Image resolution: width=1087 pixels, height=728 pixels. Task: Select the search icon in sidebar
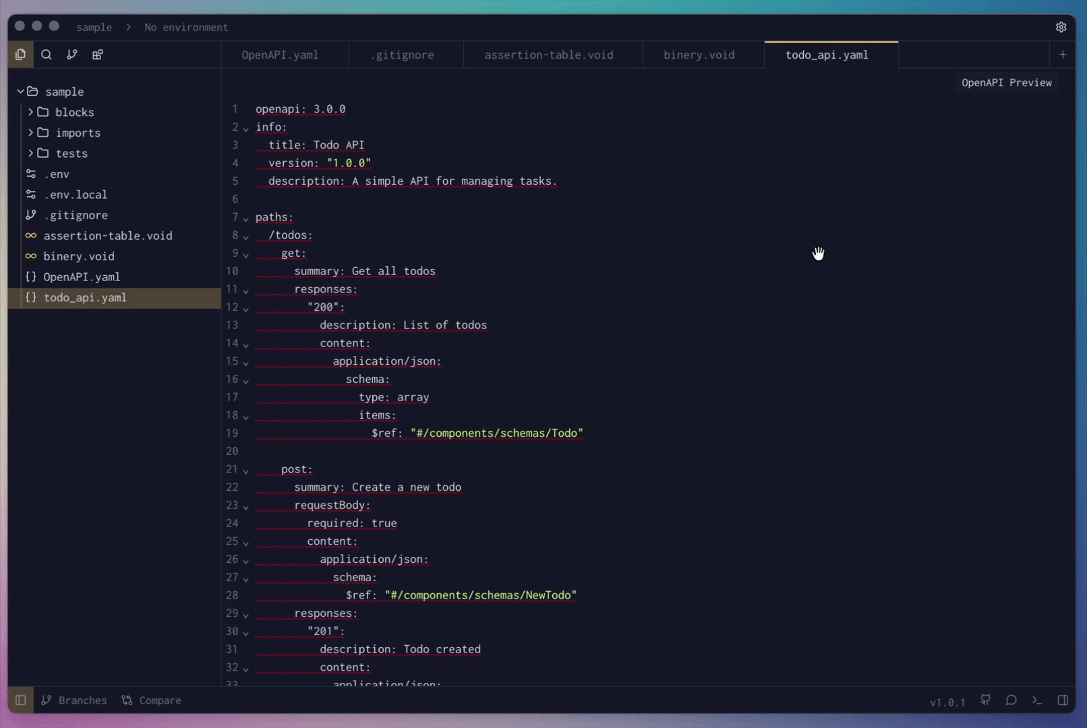click(x=46, y=55)
